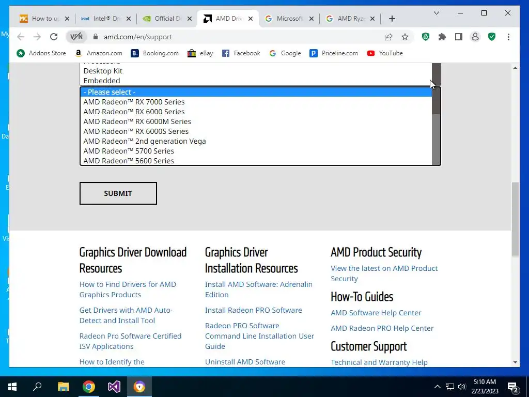Open the tab search chevron
The width and height of the screenshot is (529, 397).
[x=436, y=13]
